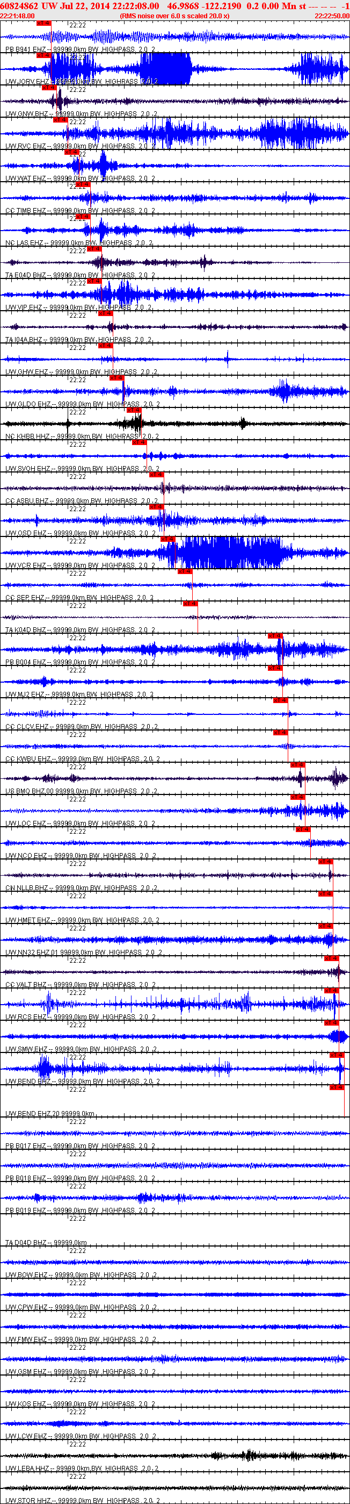Select the PB B017 EHZ trace label
The height and width of the screenshot is (1504, 350).
pyautogui.click(x=81, y=1146)
